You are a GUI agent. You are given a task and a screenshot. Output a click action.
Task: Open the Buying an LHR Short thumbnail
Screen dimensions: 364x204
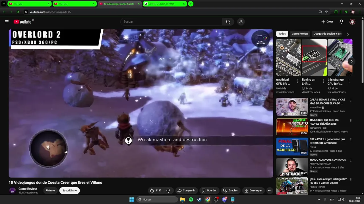314,58
